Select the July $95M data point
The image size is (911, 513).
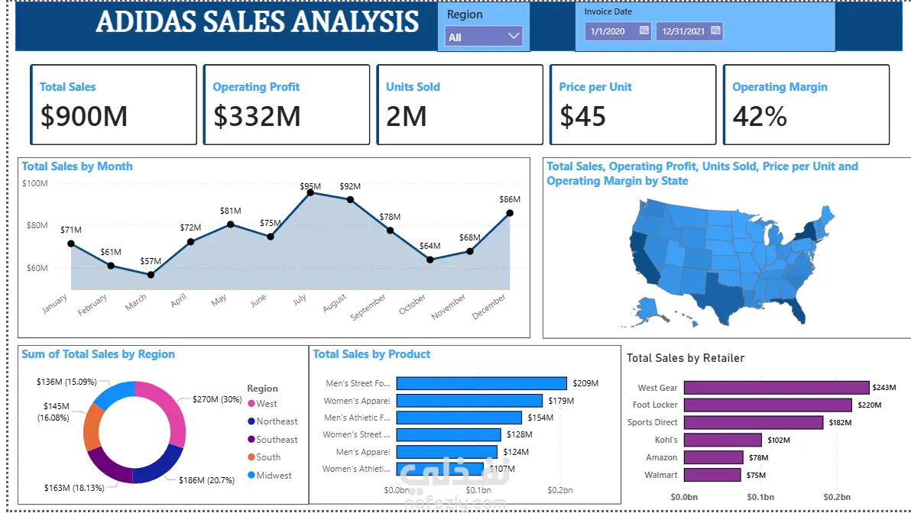point(310,192)
